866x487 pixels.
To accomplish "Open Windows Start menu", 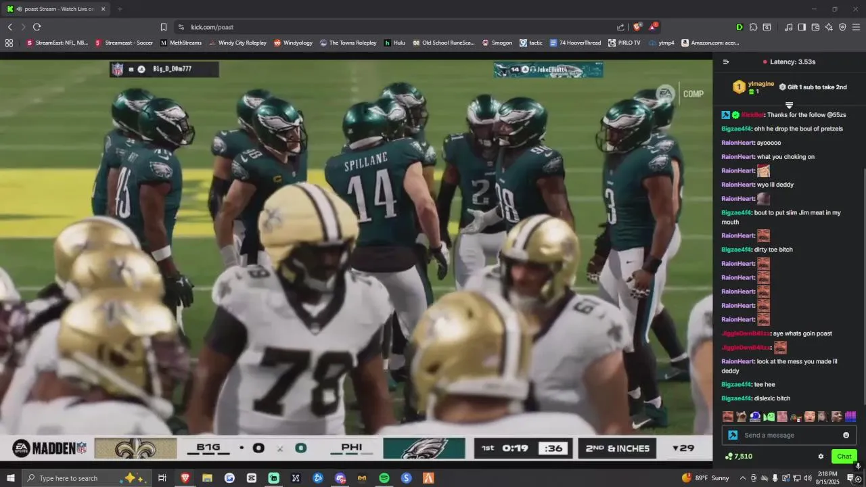I will 10,478.
